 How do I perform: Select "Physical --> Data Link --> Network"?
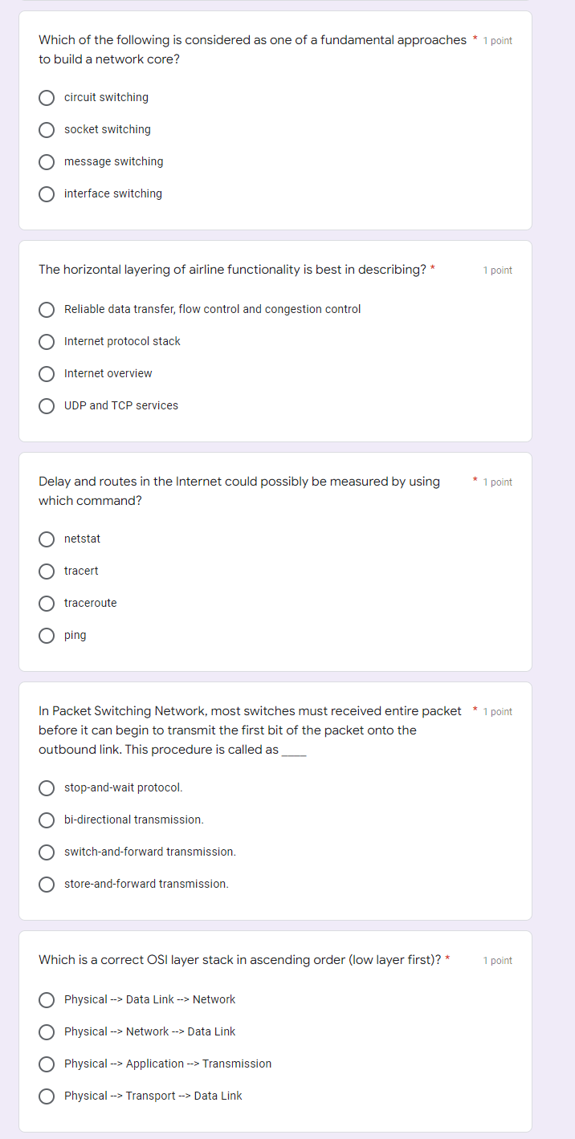(47, 999)
